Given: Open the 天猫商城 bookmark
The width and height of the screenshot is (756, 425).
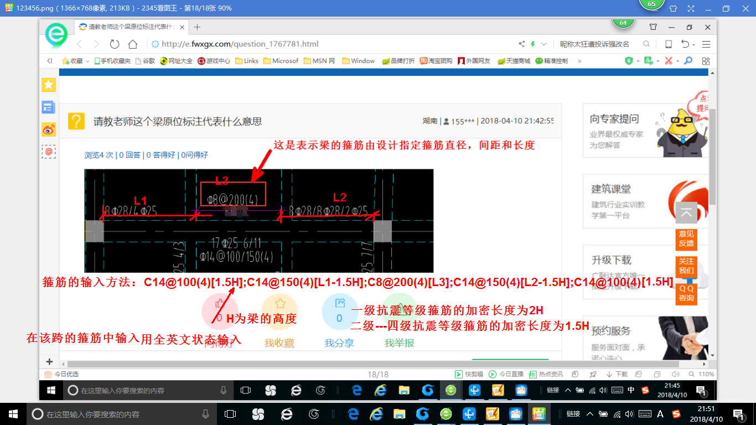Looking at the screenshot, I should [x=514, y=61].
